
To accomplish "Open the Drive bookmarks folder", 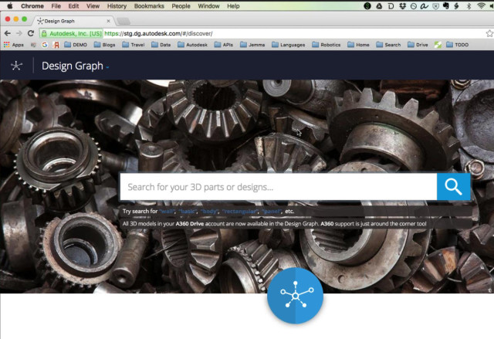I will (418, 45).
